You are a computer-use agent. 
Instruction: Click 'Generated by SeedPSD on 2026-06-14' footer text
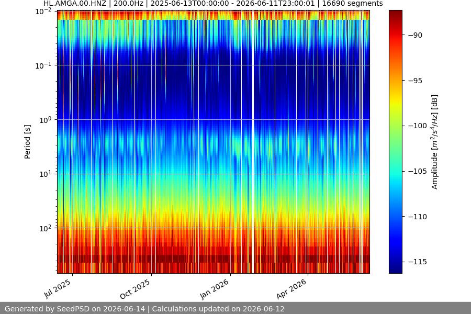[x=75, y=309]
